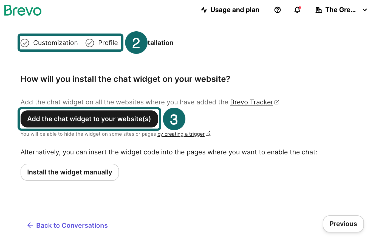Follow the 'by creating a trigger' link

[x=181, y=134]
